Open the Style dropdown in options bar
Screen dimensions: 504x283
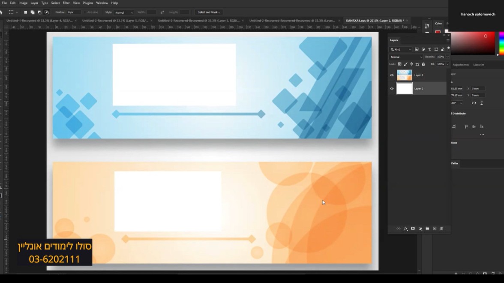pos(124,12)
